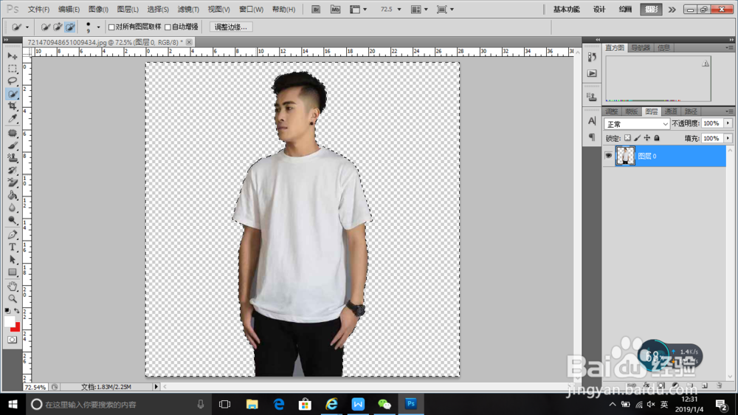Select the Spot Healing Brush tool
Screen dimensions: 738x415
point(13,134)
